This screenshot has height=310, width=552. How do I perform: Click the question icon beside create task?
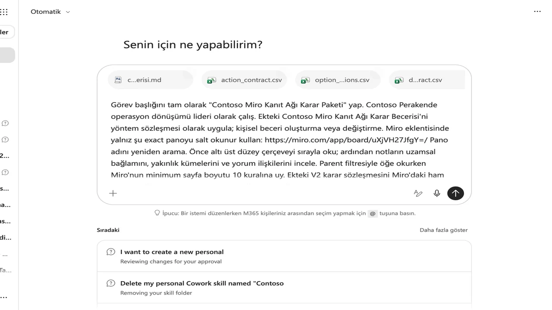(111, 252)
